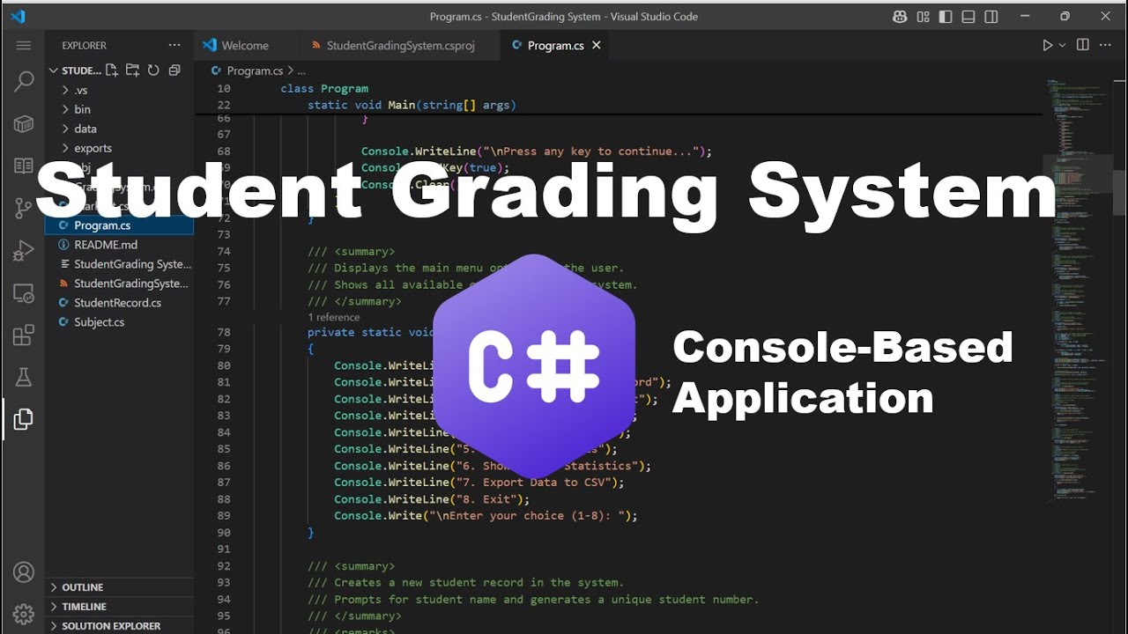
Task: Split the editor to the right
Action: click(1083, 45)
